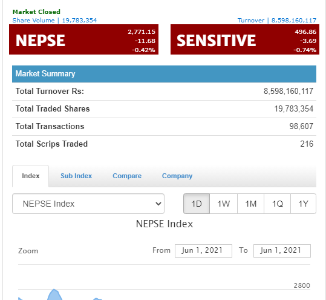Click the 98,607 transactions value

[301, 127]
